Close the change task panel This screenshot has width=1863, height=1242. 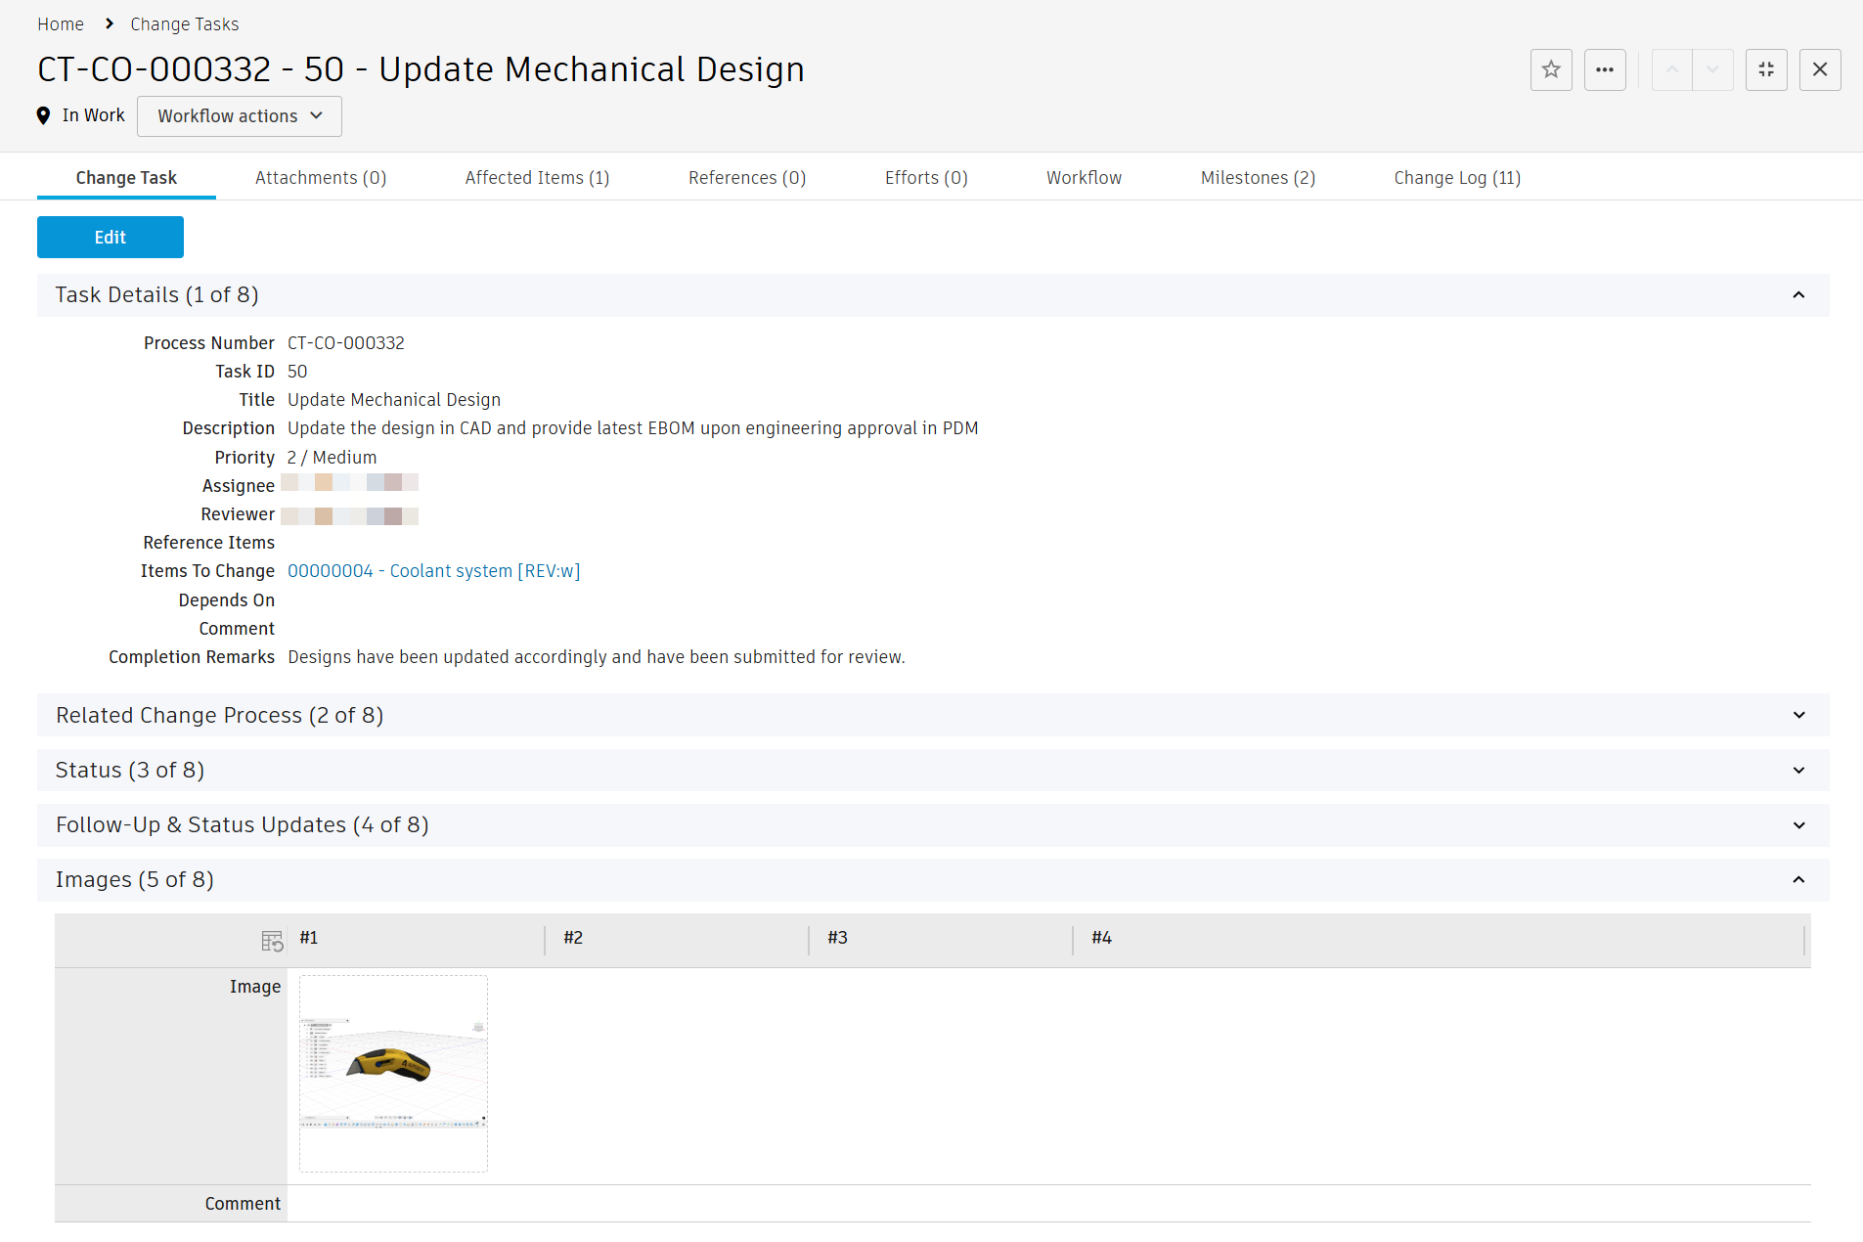click(x=1820, y=69)
